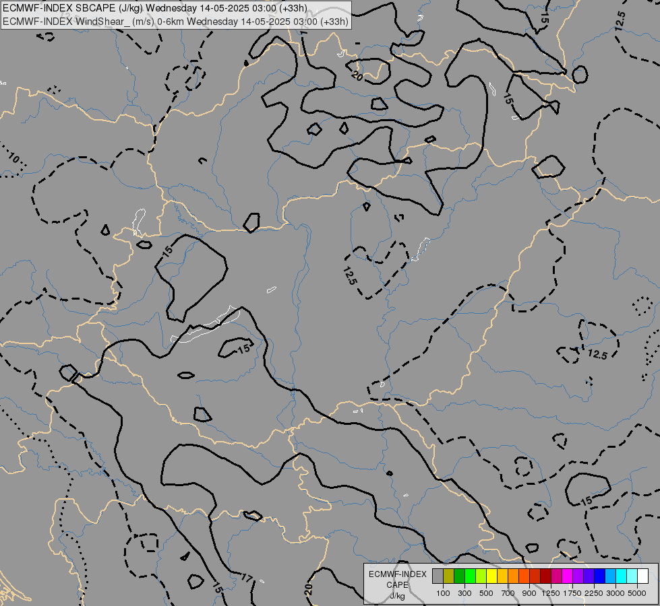Pick the pure blue swatch right of 2250

(600, 576)
